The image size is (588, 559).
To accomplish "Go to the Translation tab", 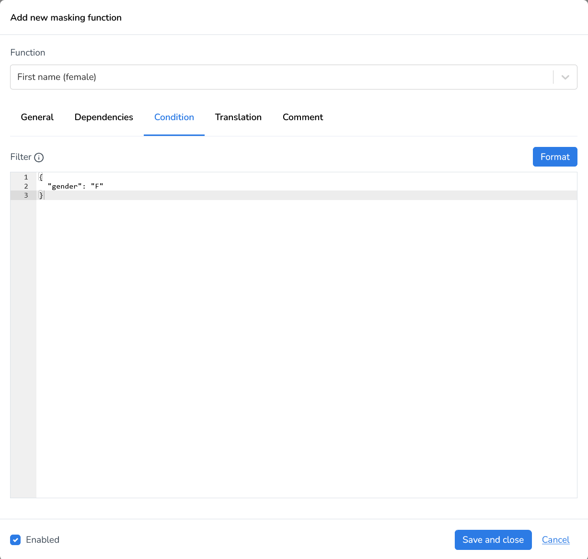I will pos(238,117).
